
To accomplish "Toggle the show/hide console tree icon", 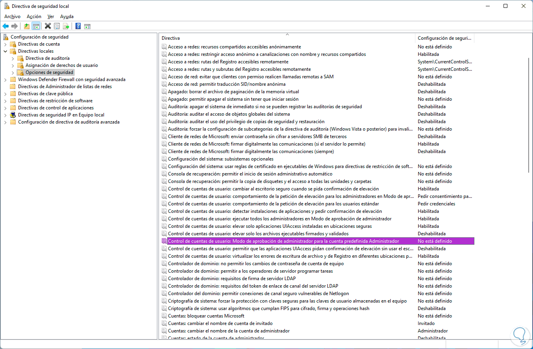I will coord(36,26).
